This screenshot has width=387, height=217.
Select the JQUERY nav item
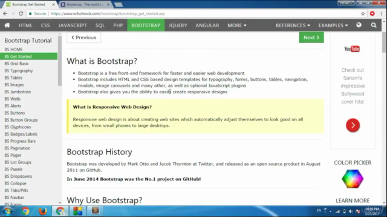[x=178, y=25]
